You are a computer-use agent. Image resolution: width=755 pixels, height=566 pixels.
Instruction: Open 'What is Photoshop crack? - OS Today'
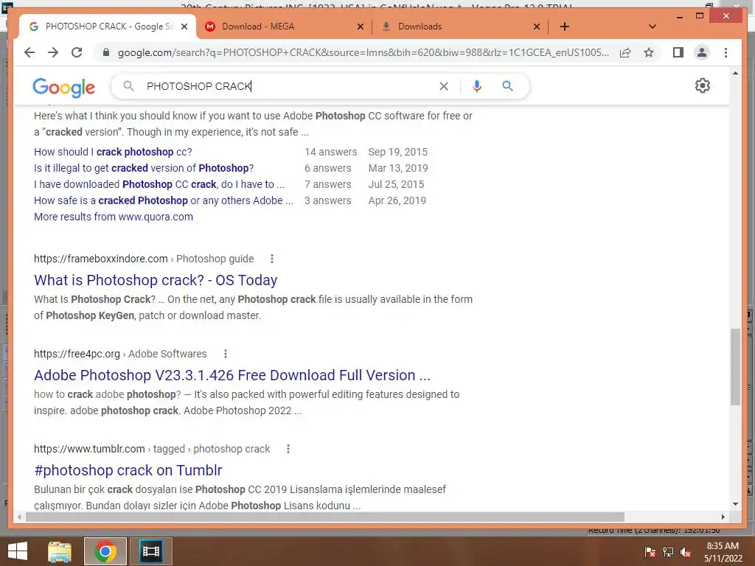[x=156, y=280]
